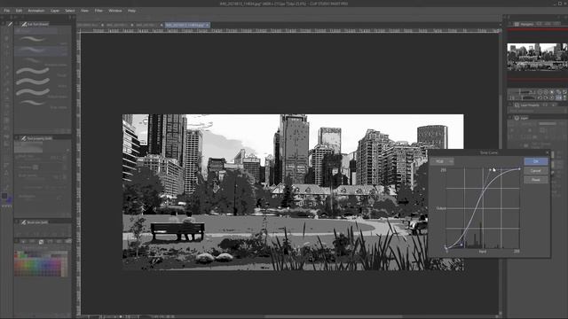This screenshot has width=568, height=319.
Task: Open the Filter menu
Action: (x=99, y=11)
